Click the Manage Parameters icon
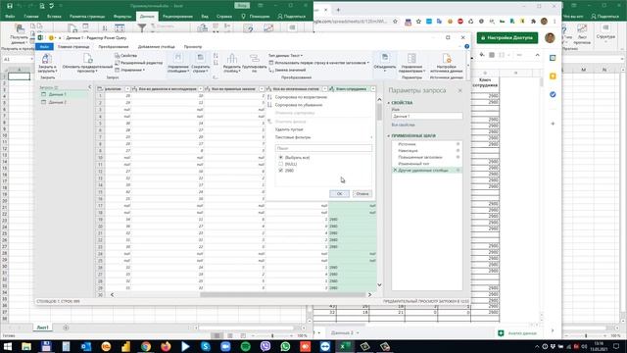627x353 pixels. pyautogui.click(x=411, y=59)
